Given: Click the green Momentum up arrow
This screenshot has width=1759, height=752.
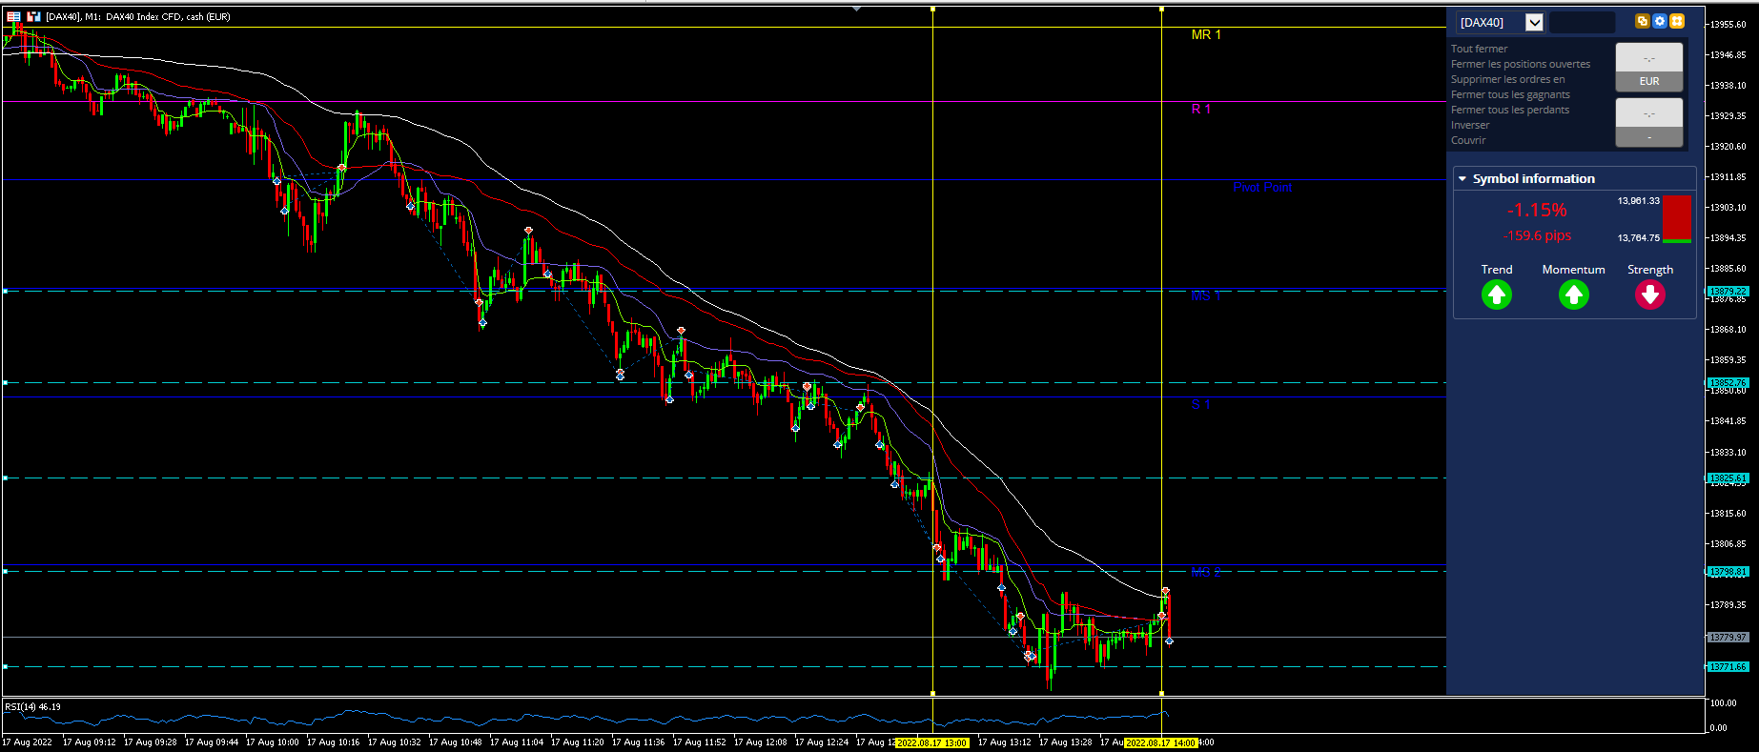Looking at the screenshot, I should [1574, 295].
